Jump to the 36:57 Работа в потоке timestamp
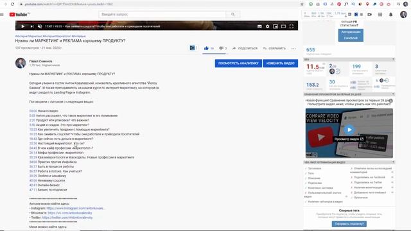 pyautogui.click(x=33, y=171)
